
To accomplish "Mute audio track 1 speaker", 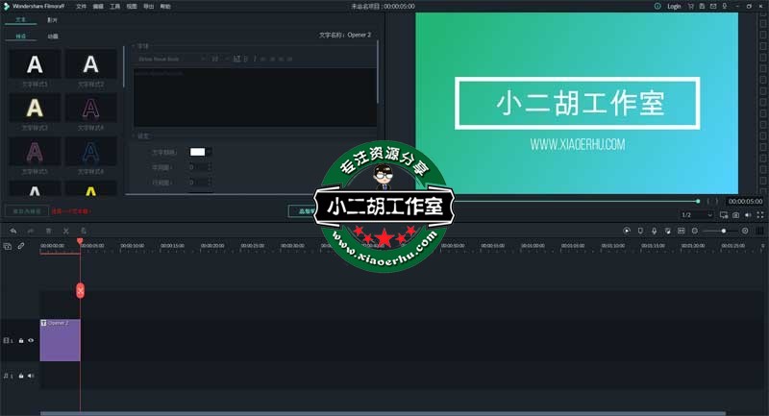I will pyautogui.click(x=31, y=376).
